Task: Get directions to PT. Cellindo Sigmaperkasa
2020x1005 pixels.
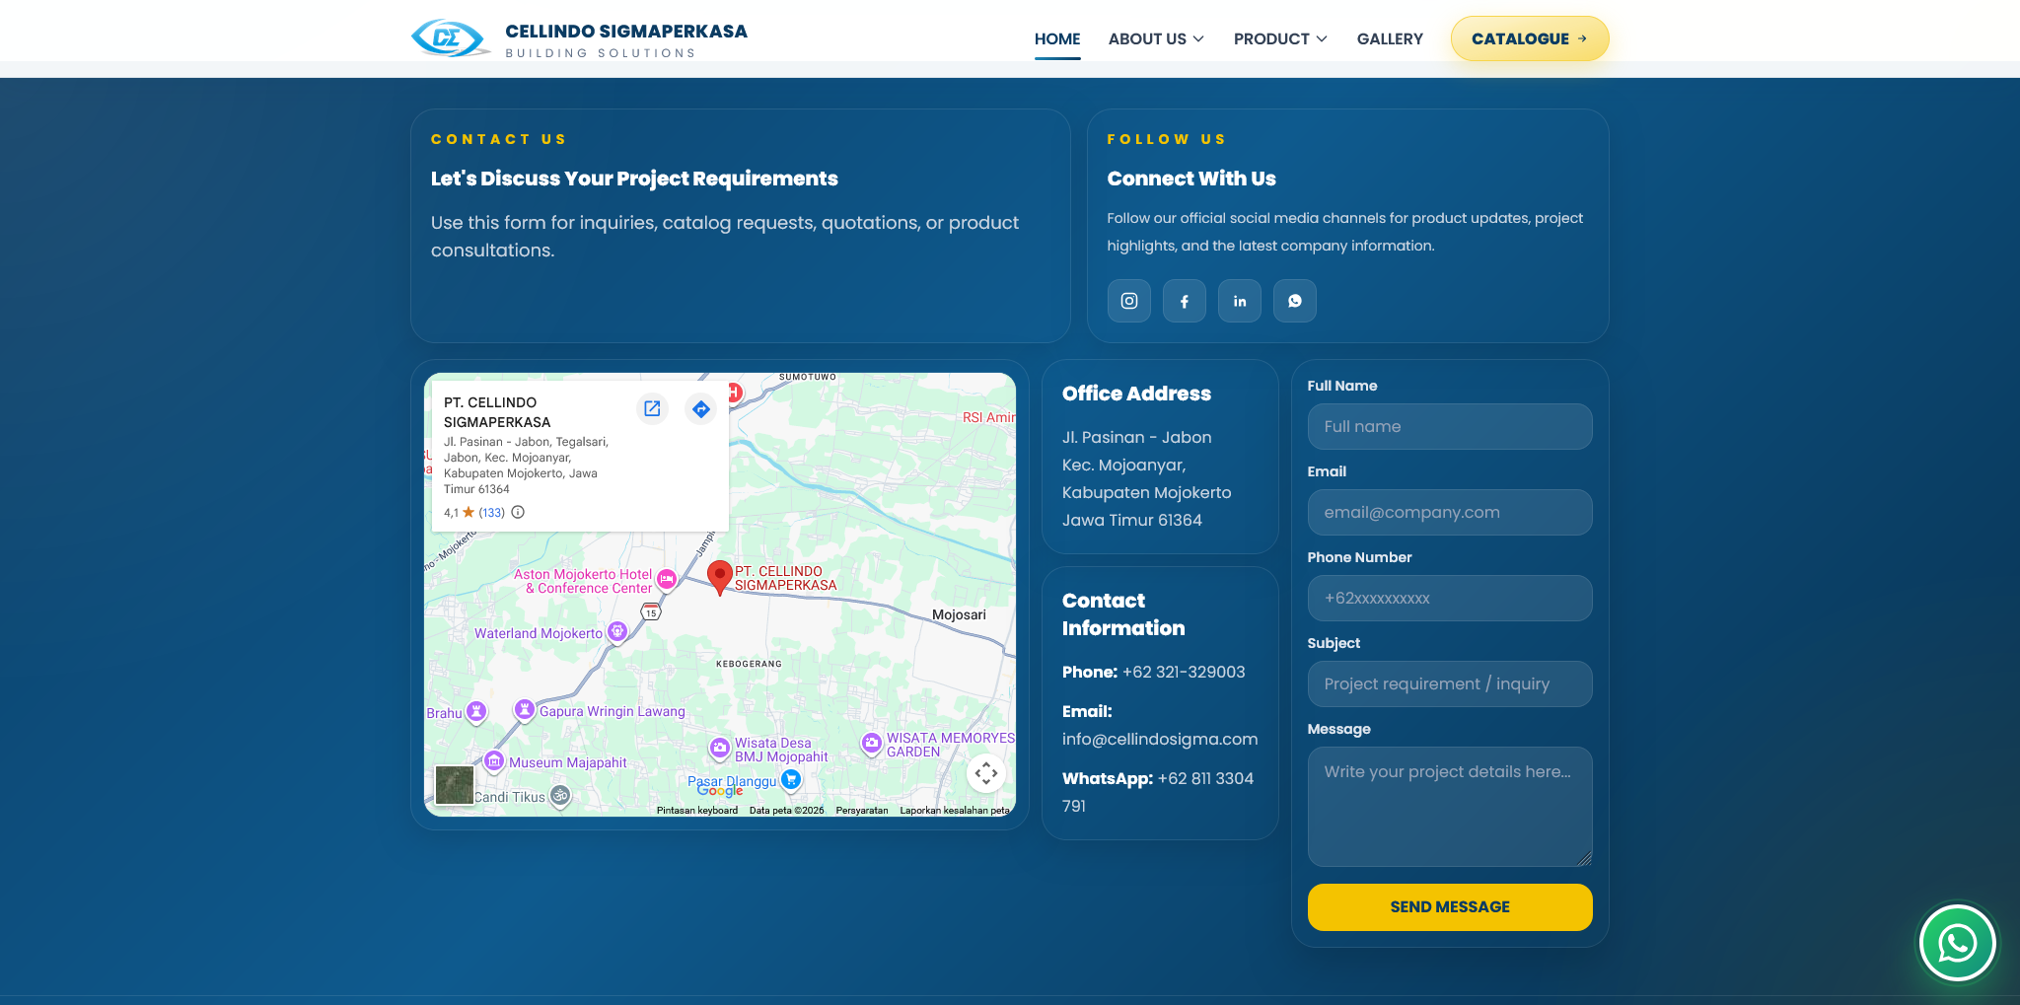Action: 700,408
